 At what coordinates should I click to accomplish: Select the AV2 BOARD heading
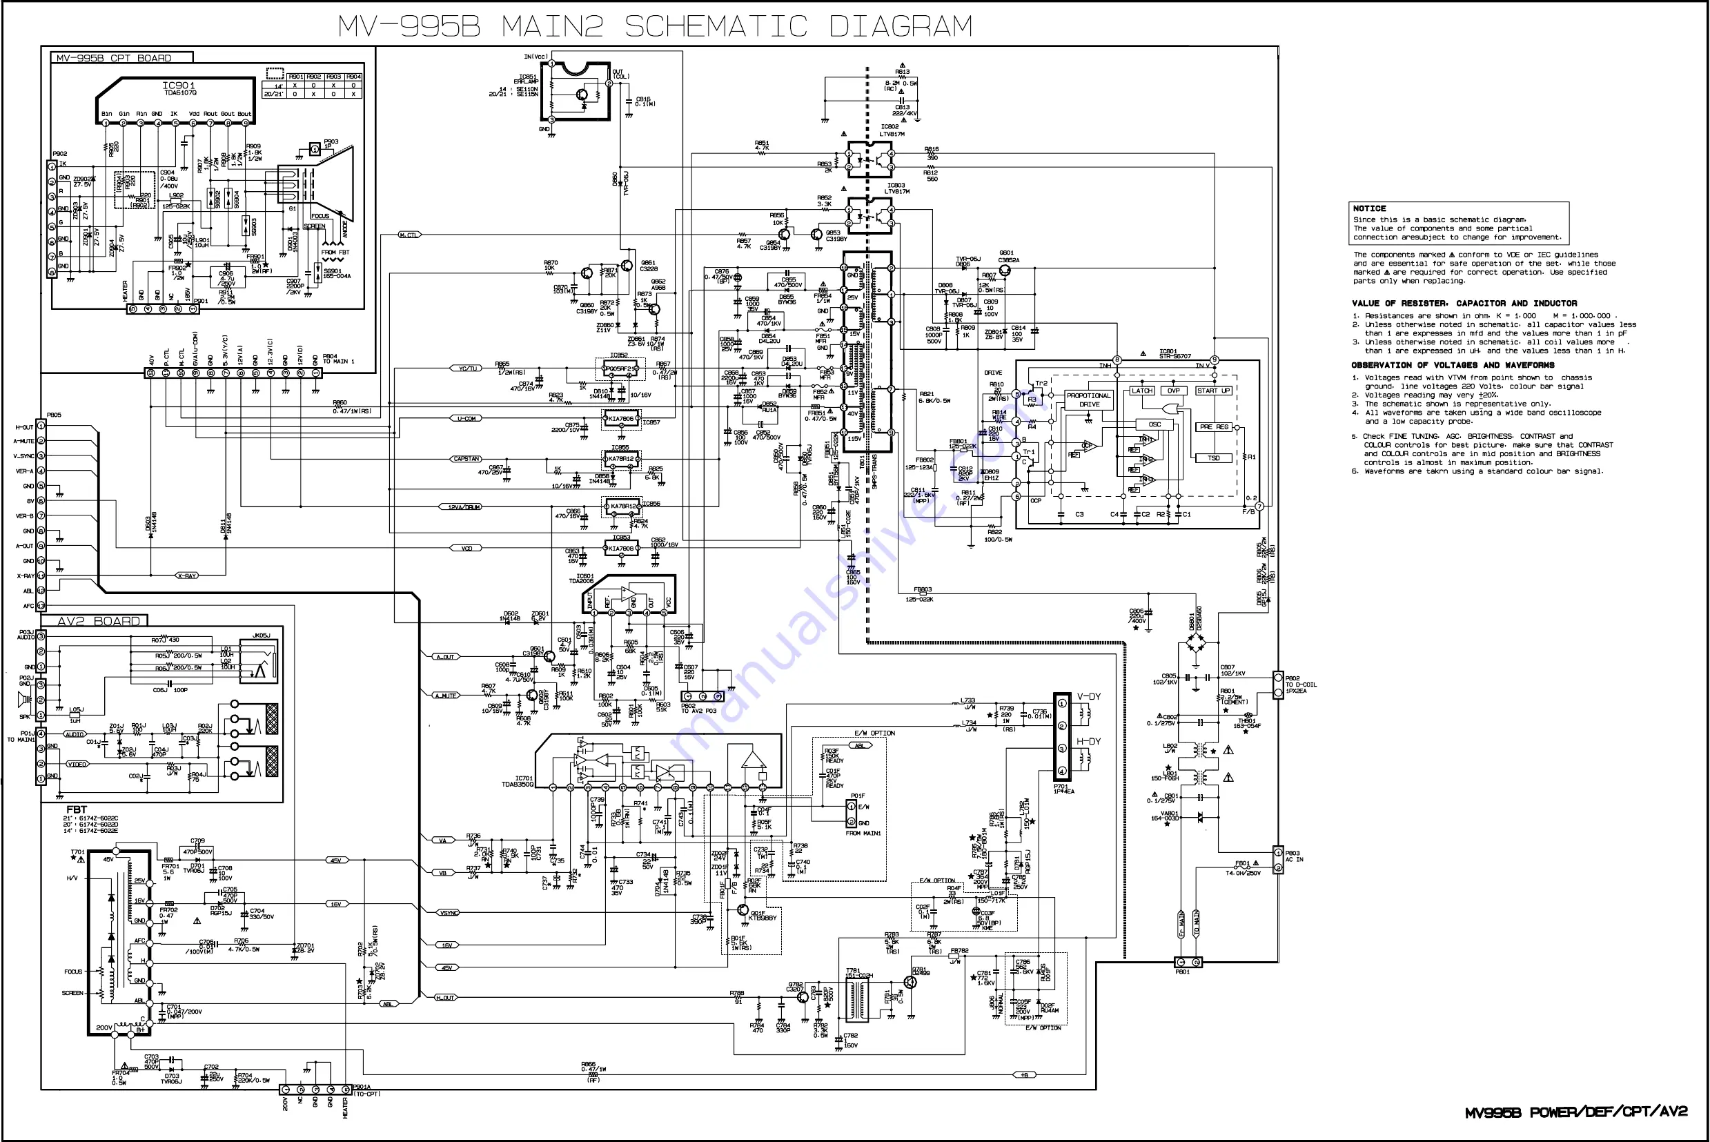pyautogui.click(x=98, y=620)
